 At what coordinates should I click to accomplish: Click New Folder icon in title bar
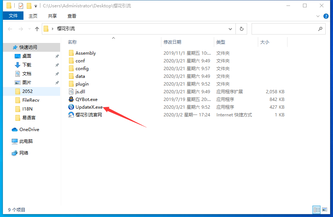pos(29,6)
